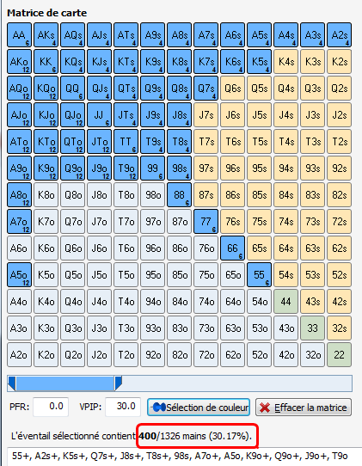Deselect the A7o hand cell

coord(19,222)
